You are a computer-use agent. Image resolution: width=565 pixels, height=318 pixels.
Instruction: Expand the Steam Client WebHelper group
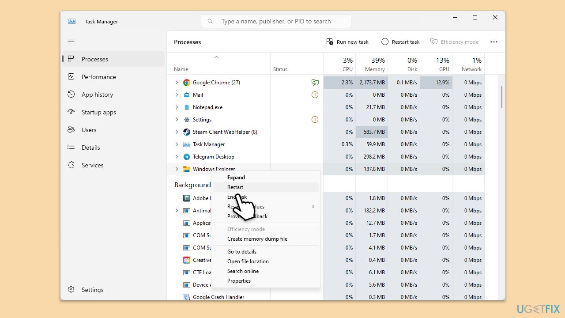pyautogui.click(x=177, y=132)
